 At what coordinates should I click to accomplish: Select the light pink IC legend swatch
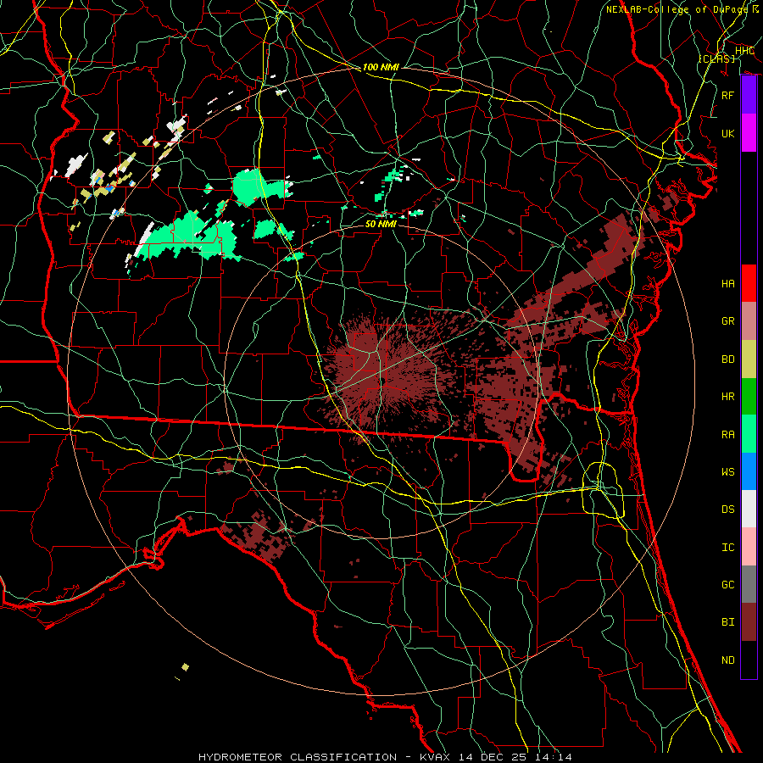click(749, 547)
